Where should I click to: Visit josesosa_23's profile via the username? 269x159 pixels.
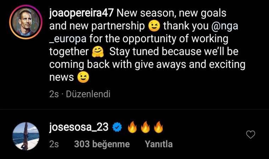click(79, 127)
